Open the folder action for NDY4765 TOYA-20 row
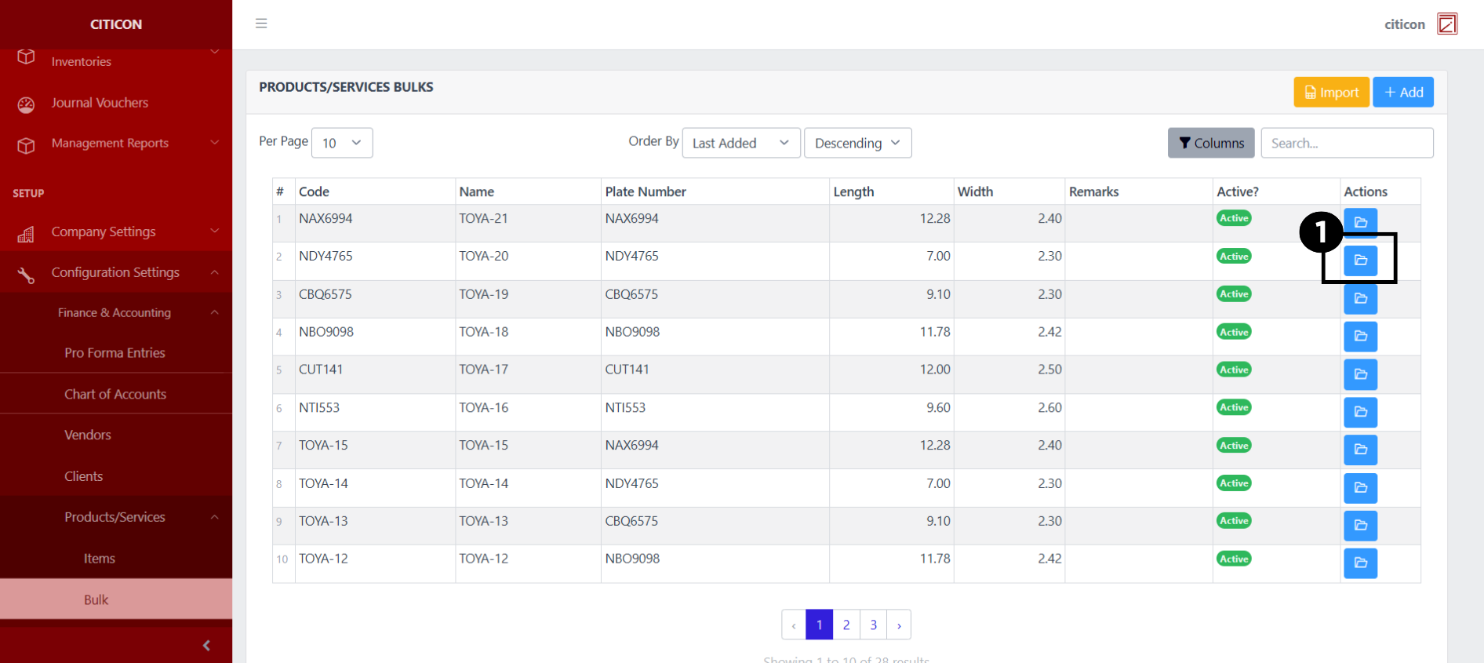This screenshot has height=663, width=1484. click(x=1360, y=260)
